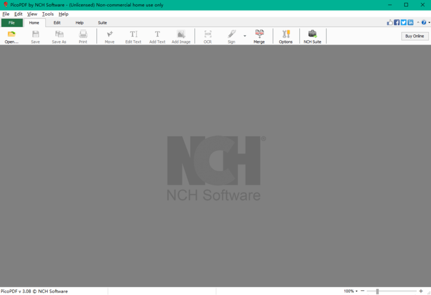This screenshot has height=295, width=431.
Task: Adjust the zoom slider handle
Action: coord(378,291)
